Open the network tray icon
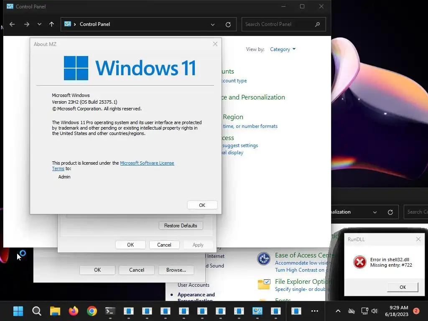 pos(364,311)
